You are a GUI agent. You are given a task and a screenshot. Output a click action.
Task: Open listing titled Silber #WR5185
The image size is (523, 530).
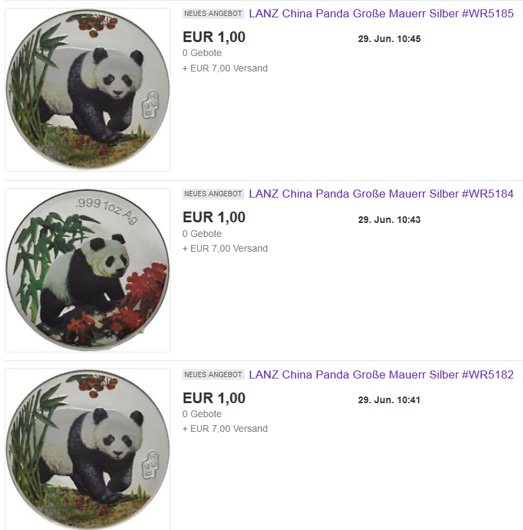coord(381,14)
